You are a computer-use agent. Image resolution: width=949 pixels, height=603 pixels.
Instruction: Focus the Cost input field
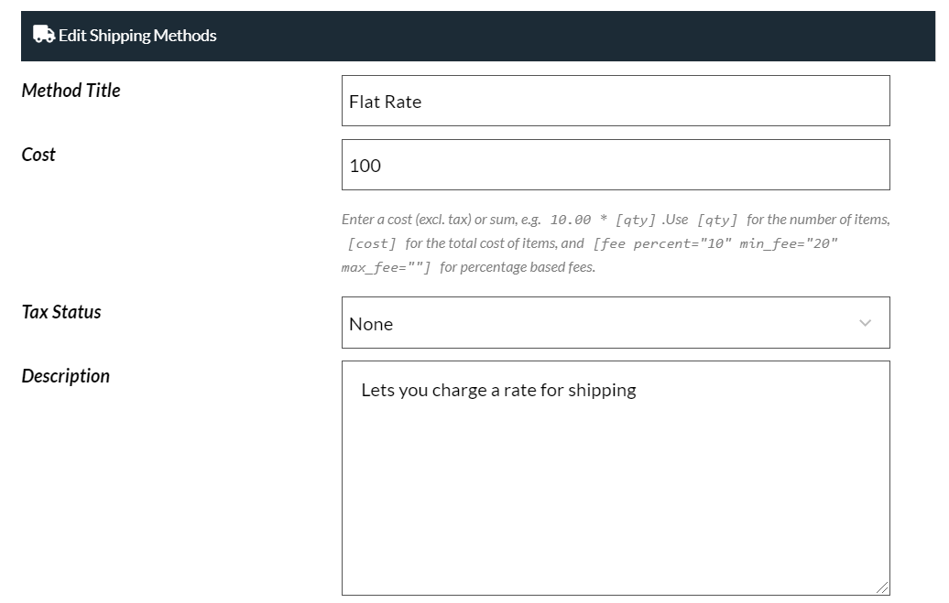615,165
